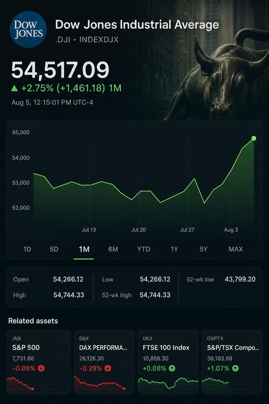Click the FTSE 100 green mini sparkline
Viewport: 269px width, 404px height.
[x=168, y=383]
